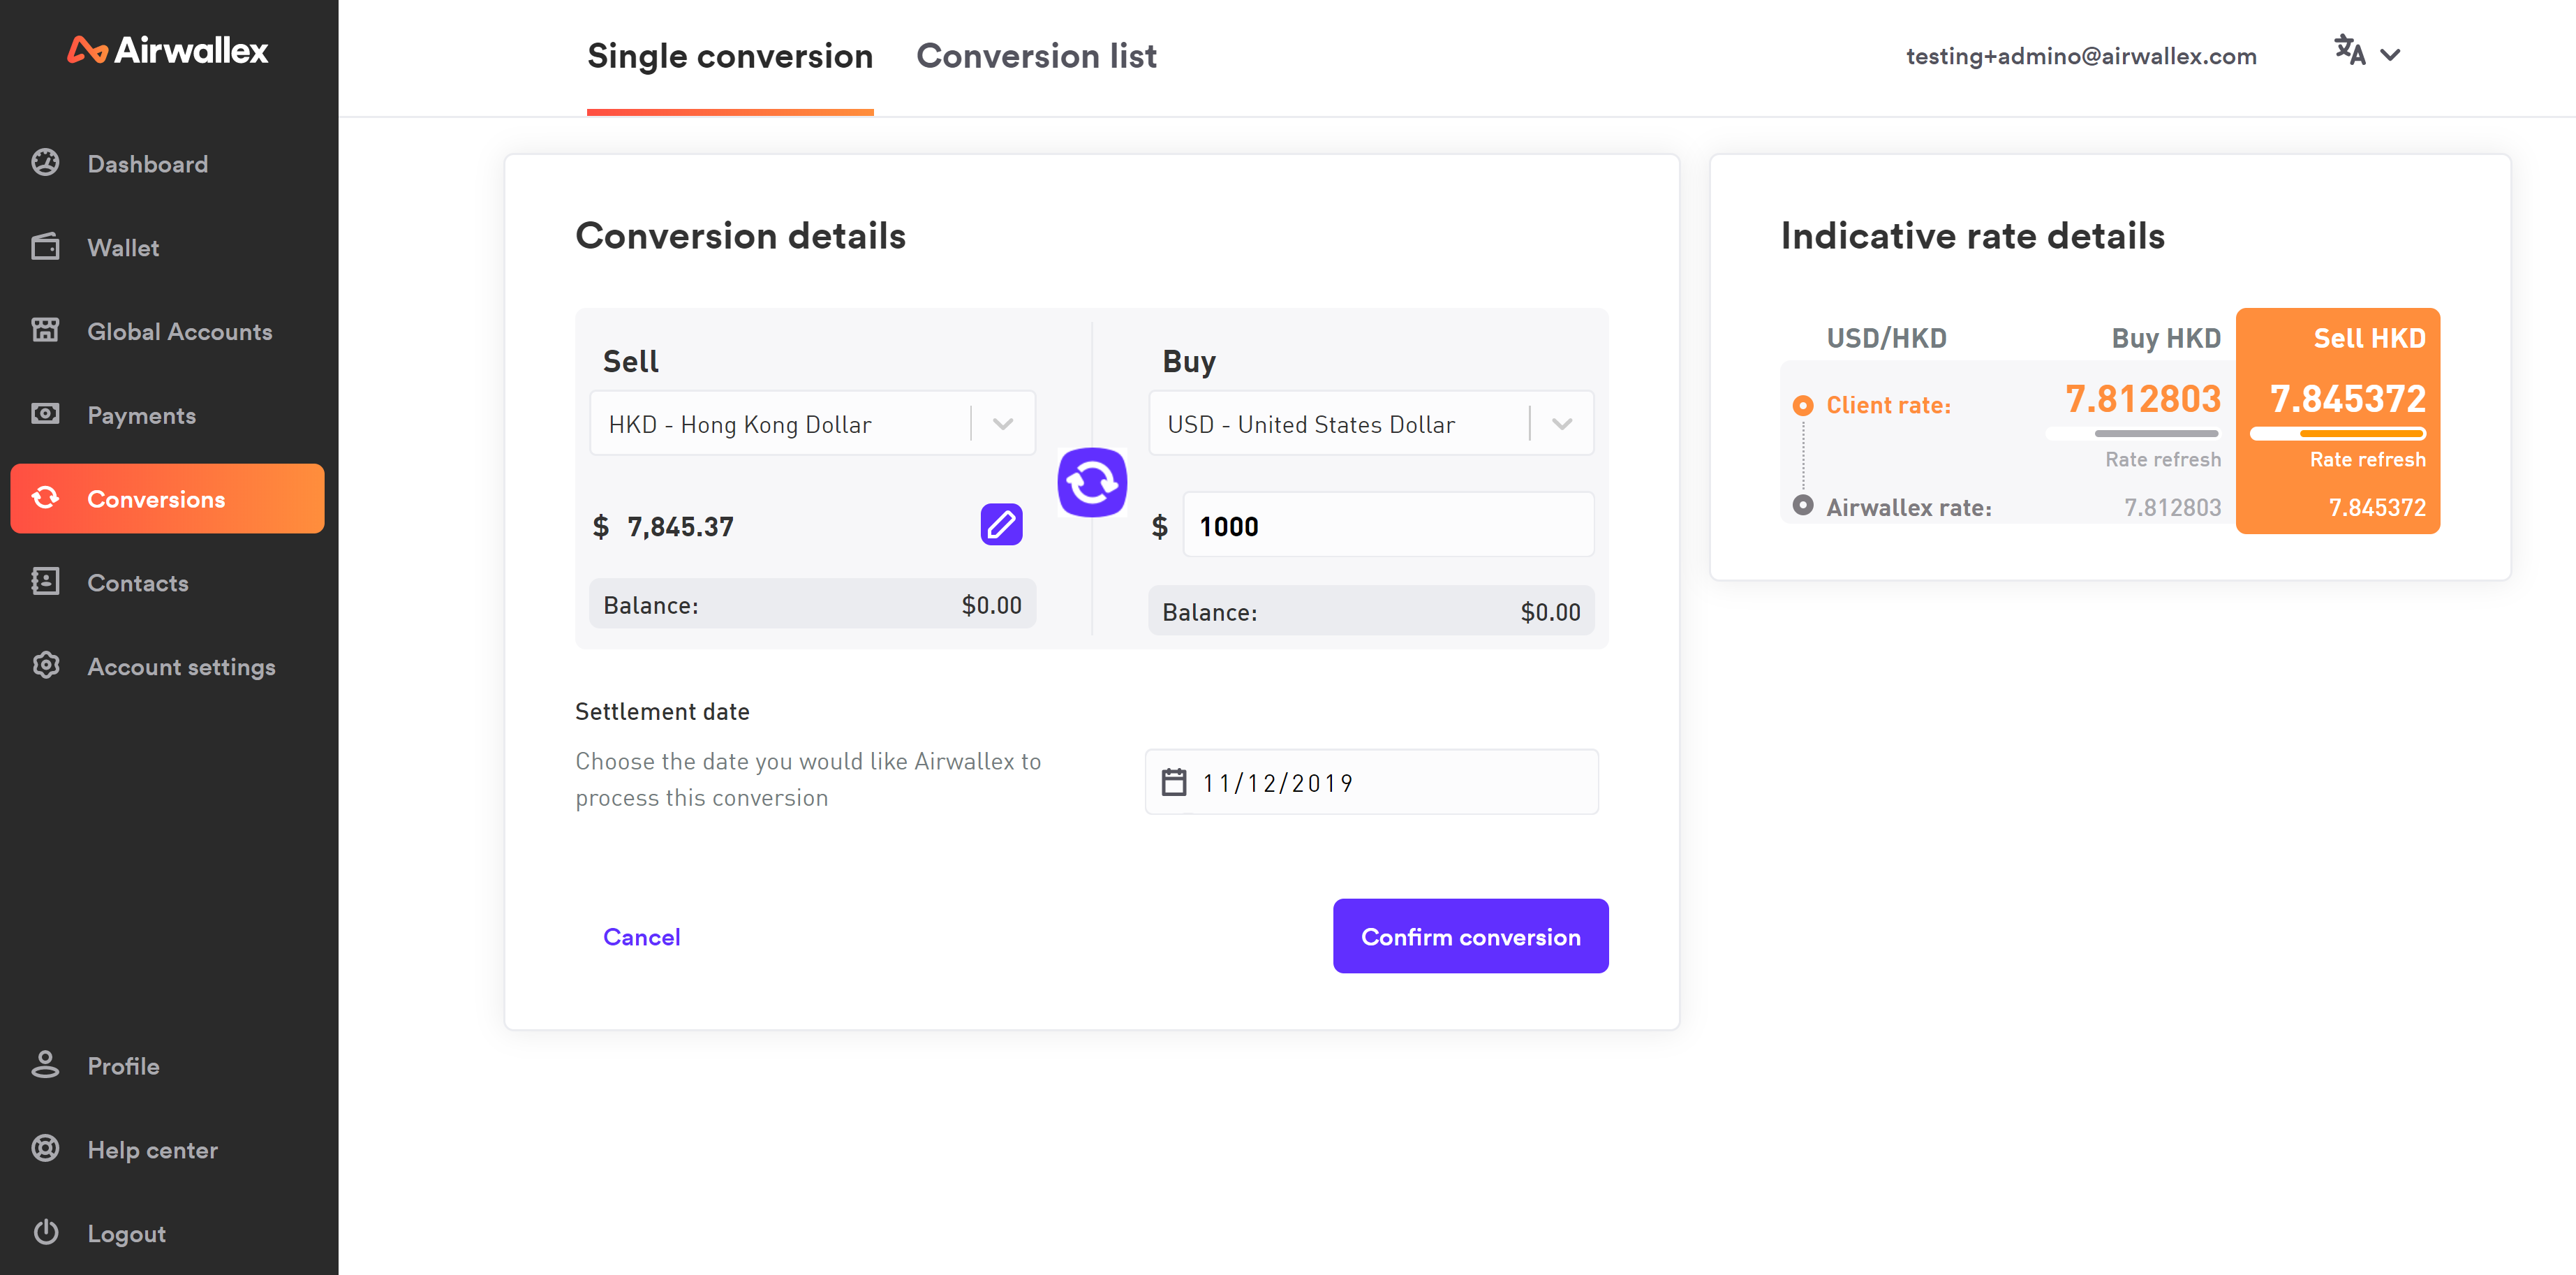Swap the Sell and Buy currencies
The width and height of the screenshot is (2576, 1275).
point(1092,482)
